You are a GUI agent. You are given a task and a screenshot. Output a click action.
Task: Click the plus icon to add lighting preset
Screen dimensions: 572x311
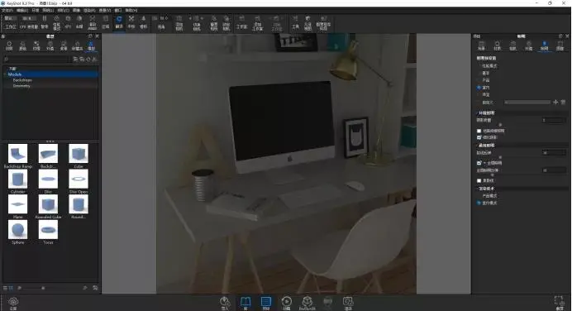[x=555, y=103]
